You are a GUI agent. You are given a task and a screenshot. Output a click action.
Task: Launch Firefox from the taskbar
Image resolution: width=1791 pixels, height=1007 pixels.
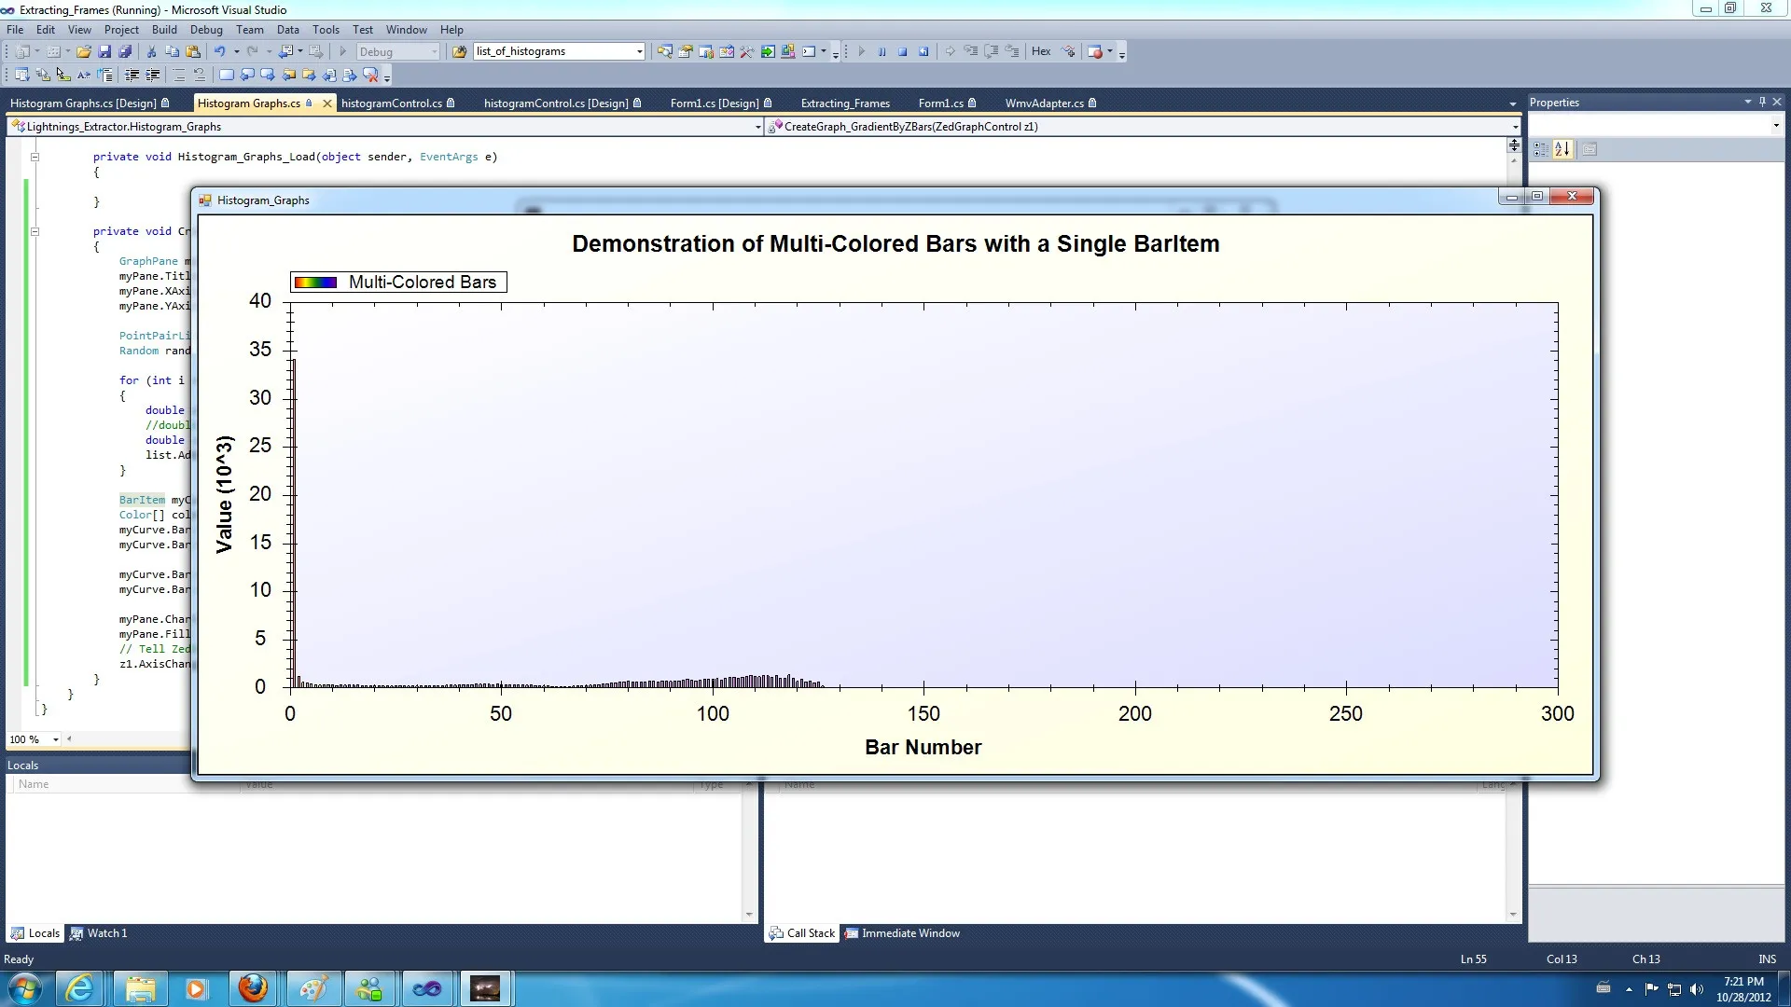(253, 988)
